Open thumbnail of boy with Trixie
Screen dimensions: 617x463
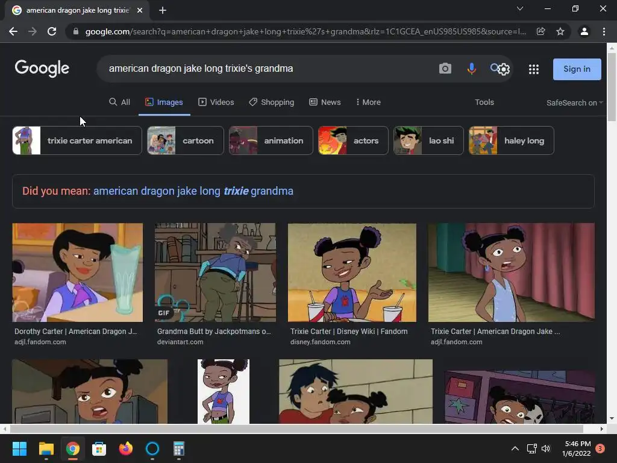click(355, 391)
